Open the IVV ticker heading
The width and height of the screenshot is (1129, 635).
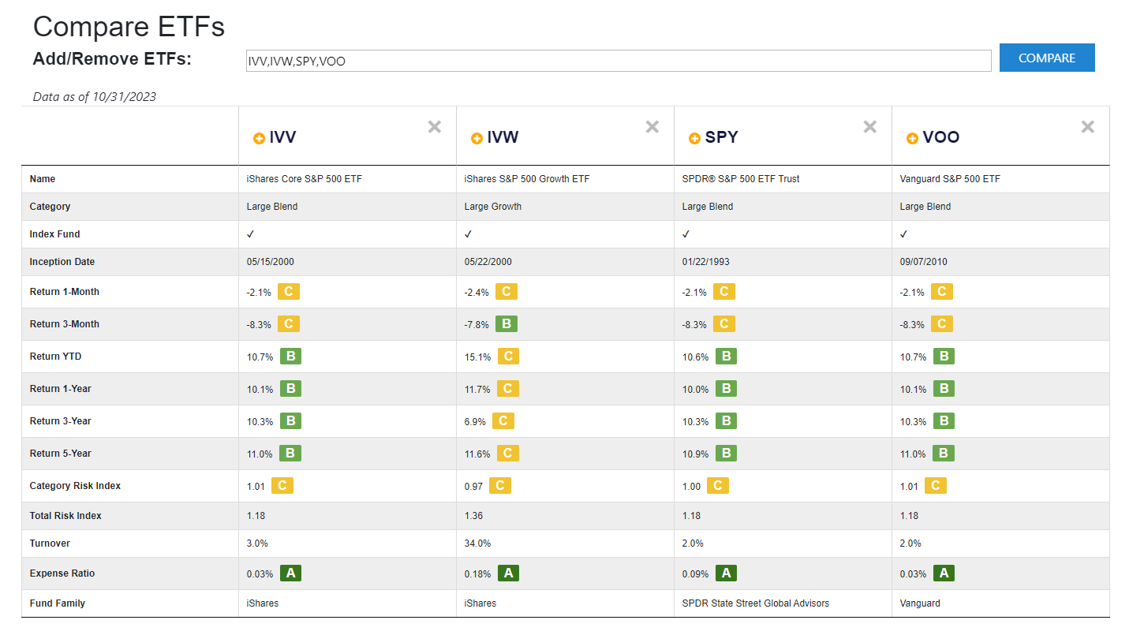click(x=283, y=137)
